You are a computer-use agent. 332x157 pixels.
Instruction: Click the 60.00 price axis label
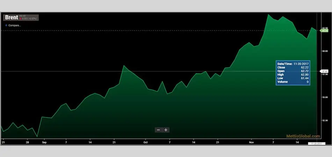[x=325, y=51]
